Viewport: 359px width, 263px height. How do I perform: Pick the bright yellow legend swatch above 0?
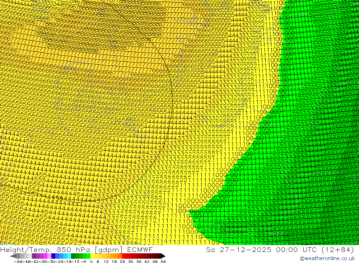[x=92, y=256]
